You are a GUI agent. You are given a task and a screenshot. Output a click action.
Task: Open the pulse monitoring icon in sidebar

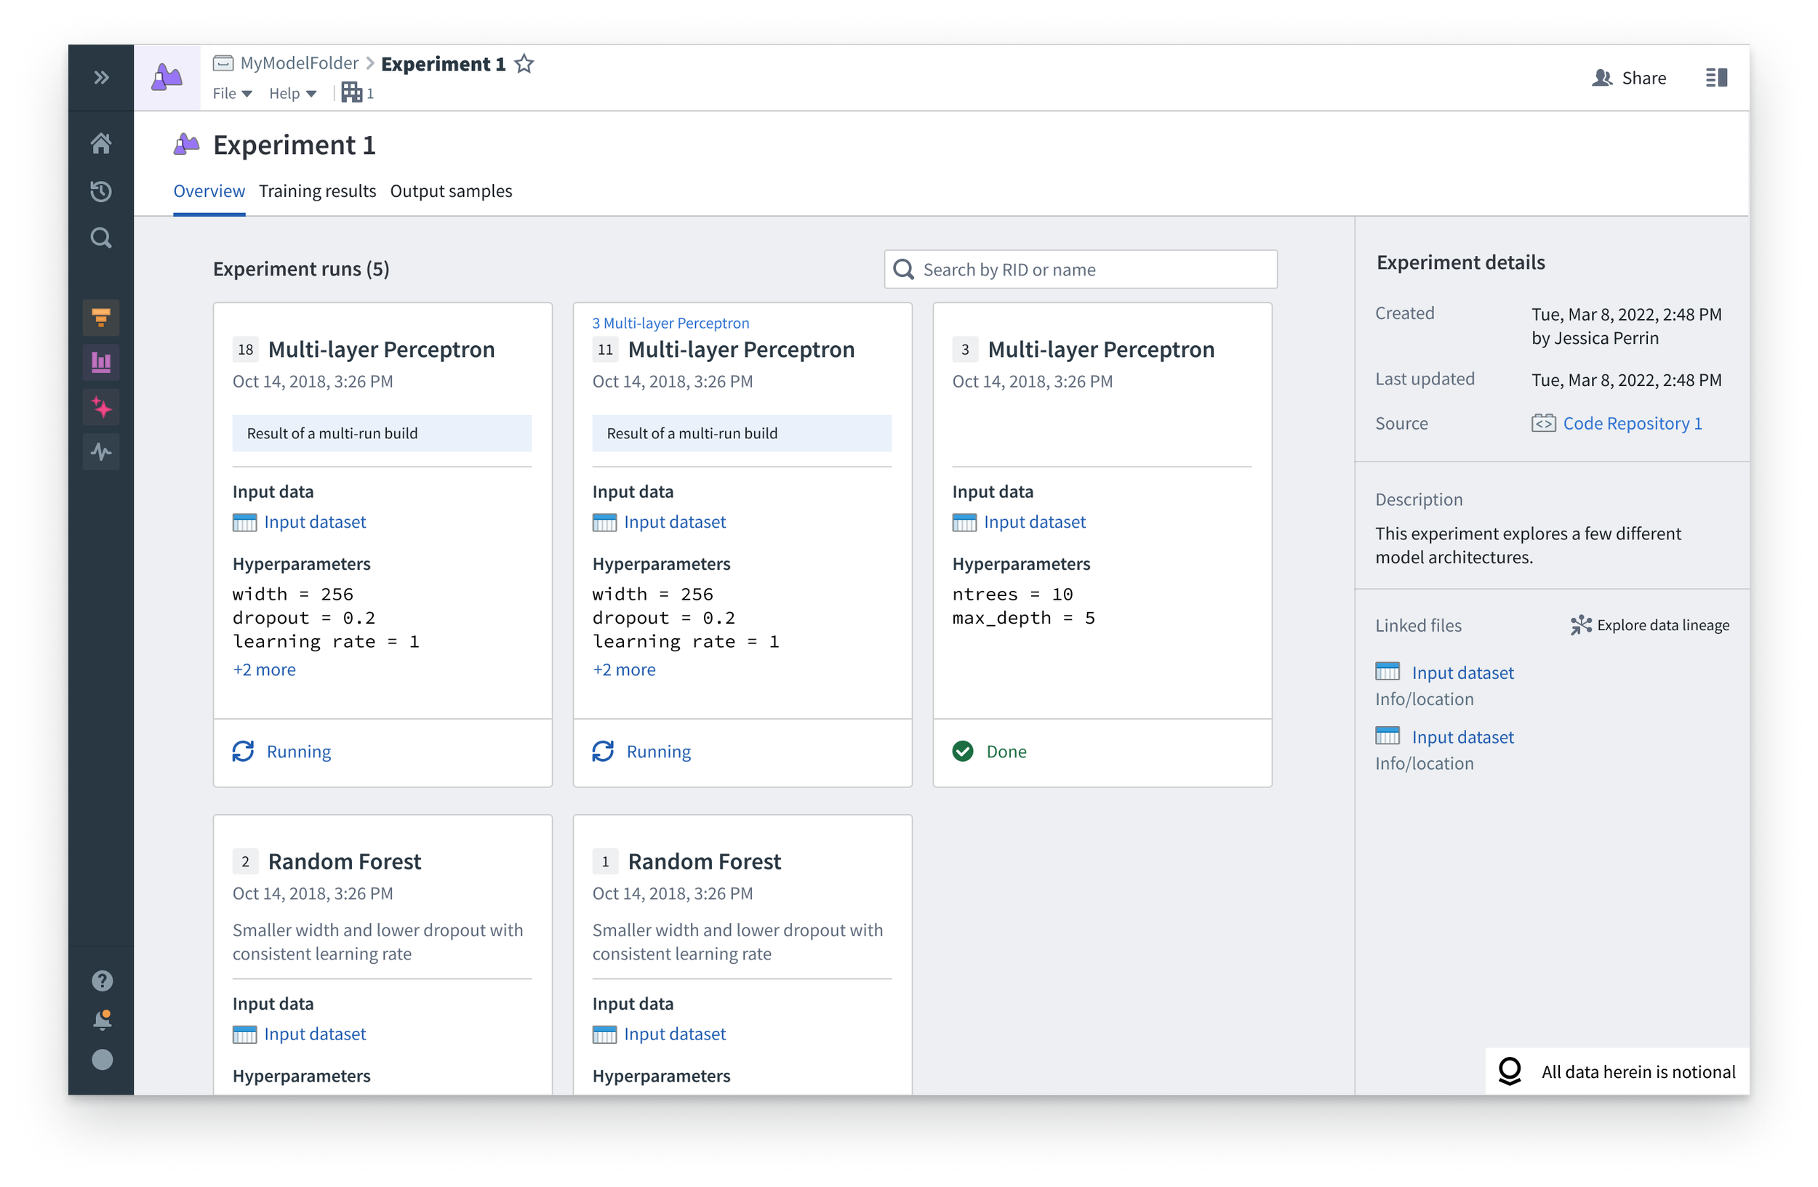101,452
